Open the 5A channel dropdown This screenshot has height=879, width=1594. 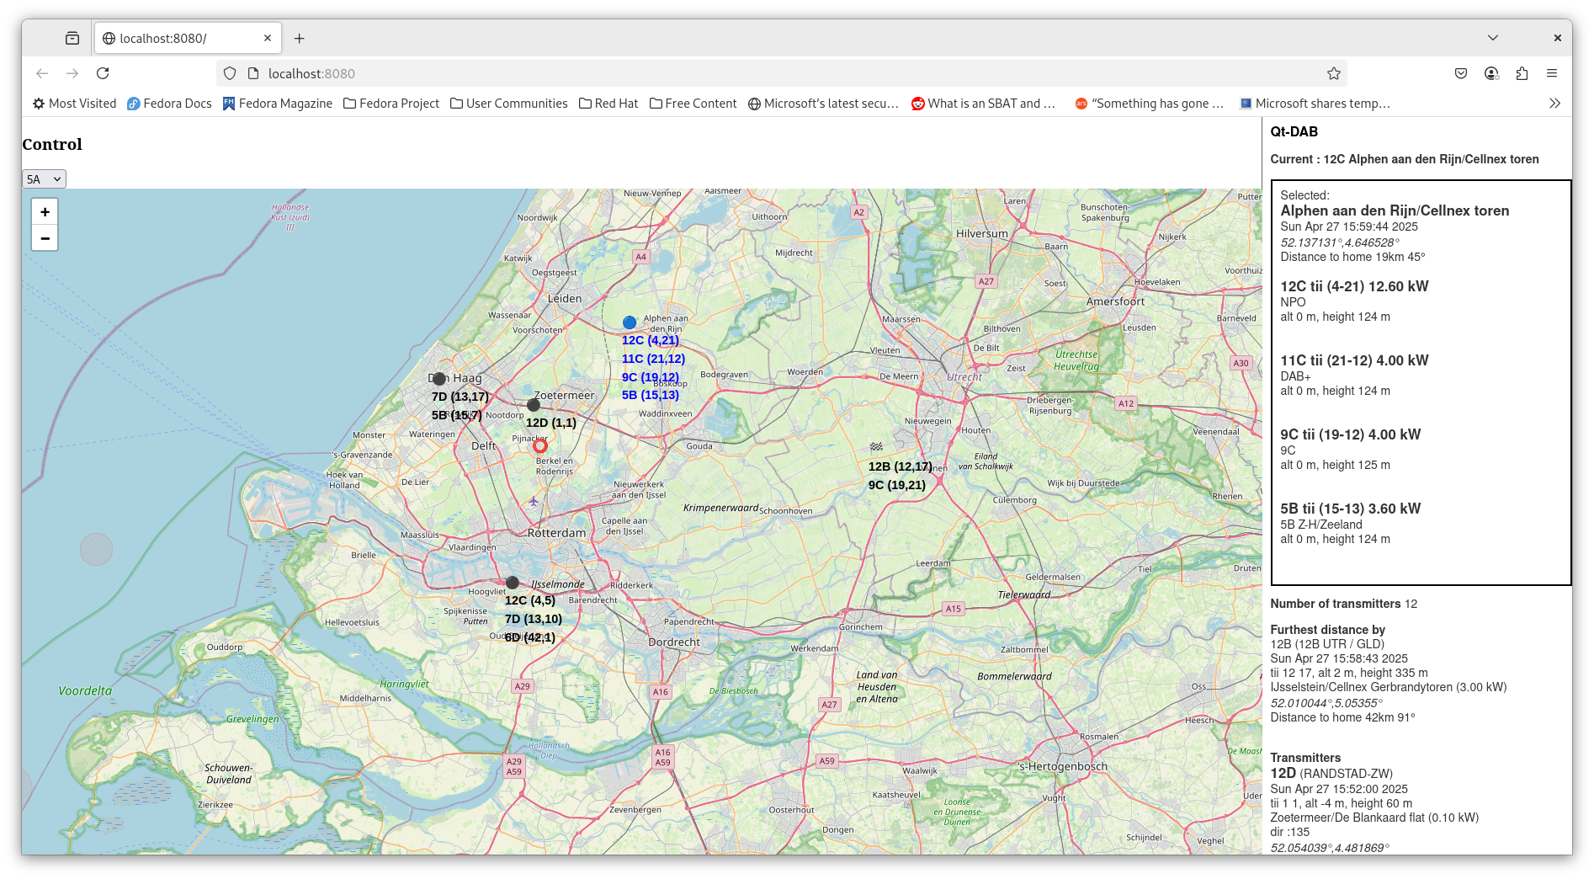click(x=44, y=179)
